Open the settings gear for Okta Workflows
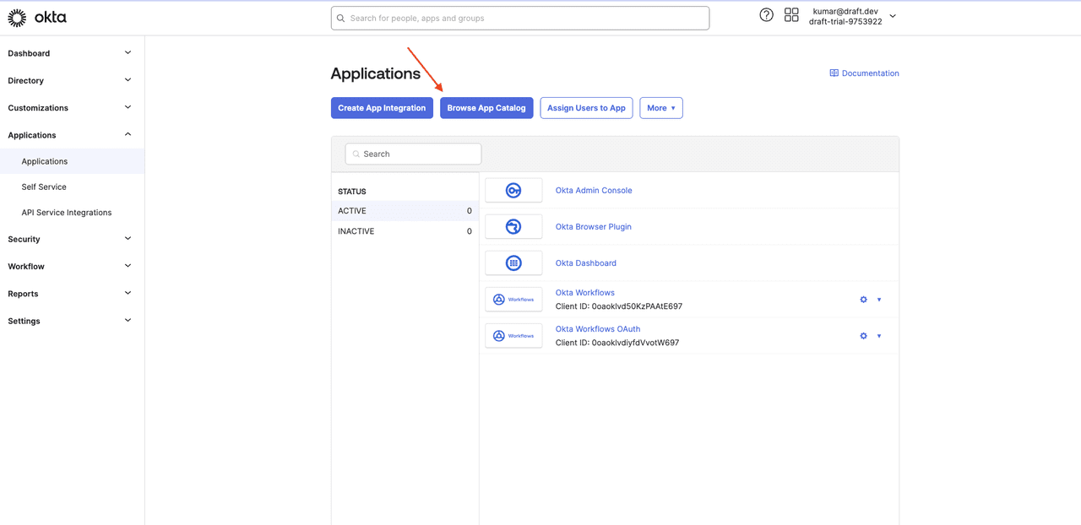This screenshot has height=525, width=1081. (x=863, y=299)
